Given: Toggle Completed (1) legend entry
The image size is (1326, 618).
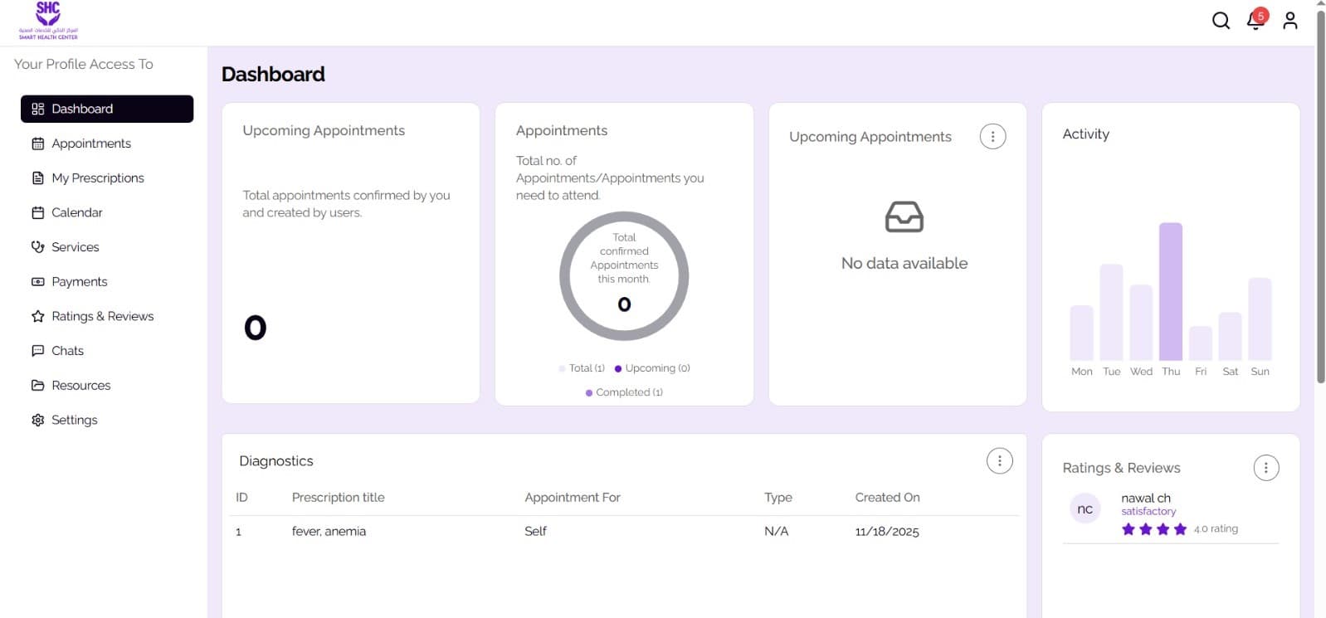Looking at the screenshot, I should pos(624,392).
